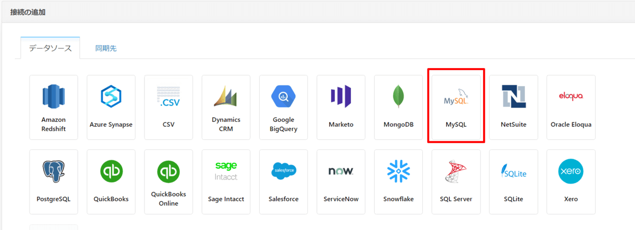
Task: Select the Marketo data source
Action: 341,107
